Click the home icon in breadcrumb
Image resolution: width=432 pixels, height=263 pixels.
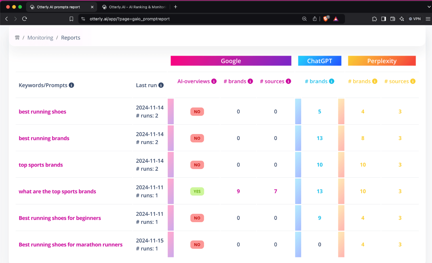[x=17, y=38]
